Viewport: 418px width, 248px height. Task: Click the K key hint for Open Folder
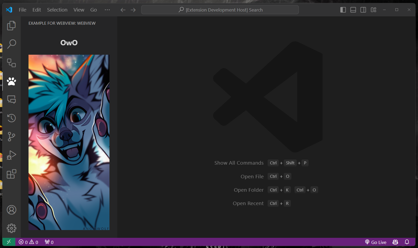[287, 190]
